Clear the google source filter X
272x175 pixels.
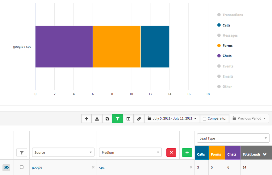pos(93,167)
